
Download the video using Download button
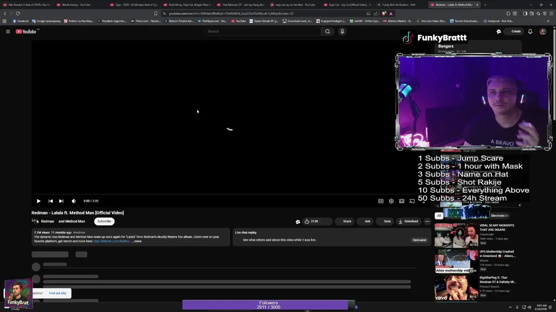point(408,221)
